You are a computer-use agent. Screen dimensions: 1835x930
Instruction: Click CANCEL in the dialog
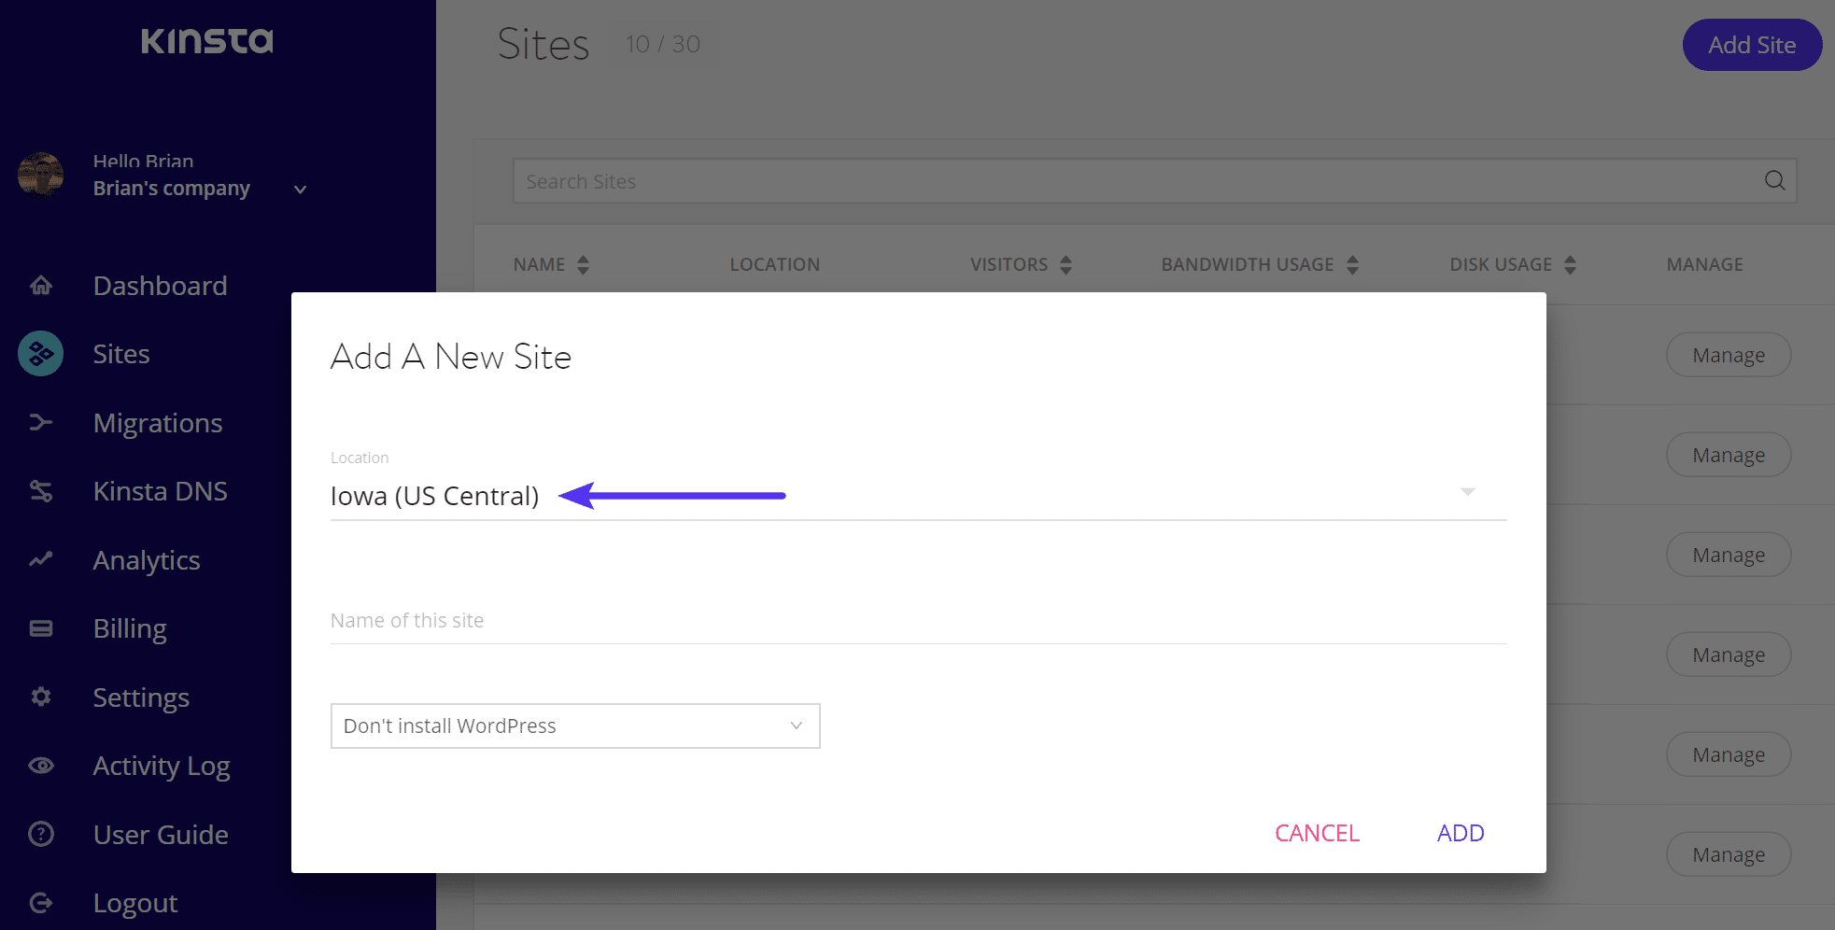click(x=1317, y=833)
